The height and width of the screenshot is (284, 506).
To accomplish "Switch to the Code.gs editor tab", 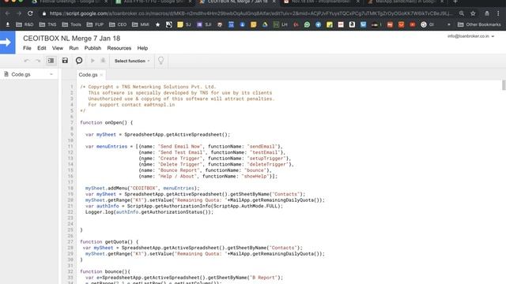I will tap(88, 75).
